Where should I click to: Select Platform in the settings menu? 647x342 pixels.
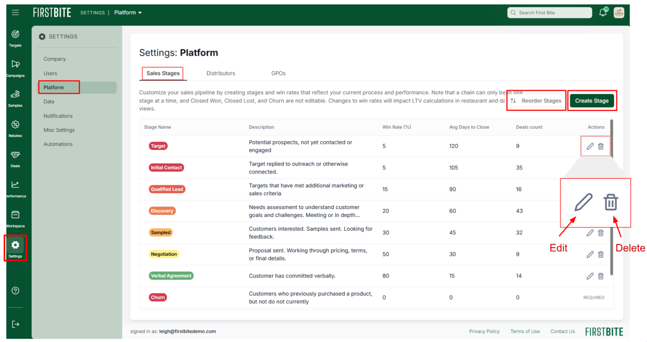point(77,88)
